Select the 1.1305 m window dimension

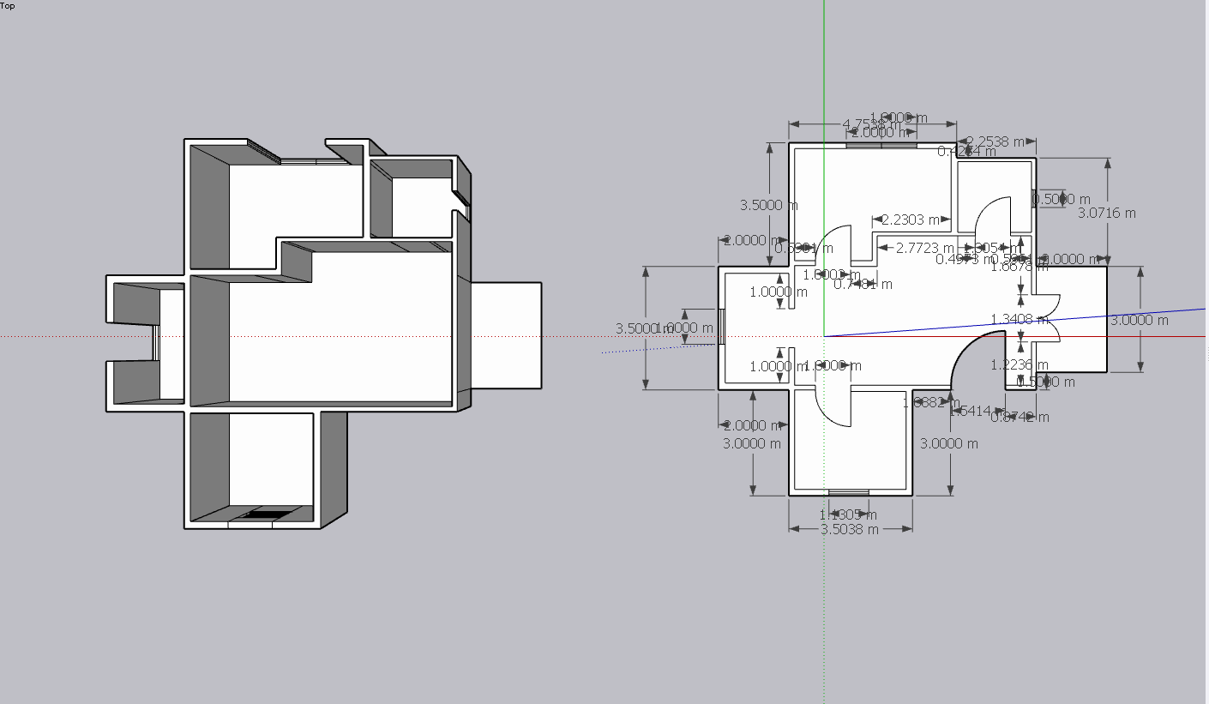(x=848, y=515)
